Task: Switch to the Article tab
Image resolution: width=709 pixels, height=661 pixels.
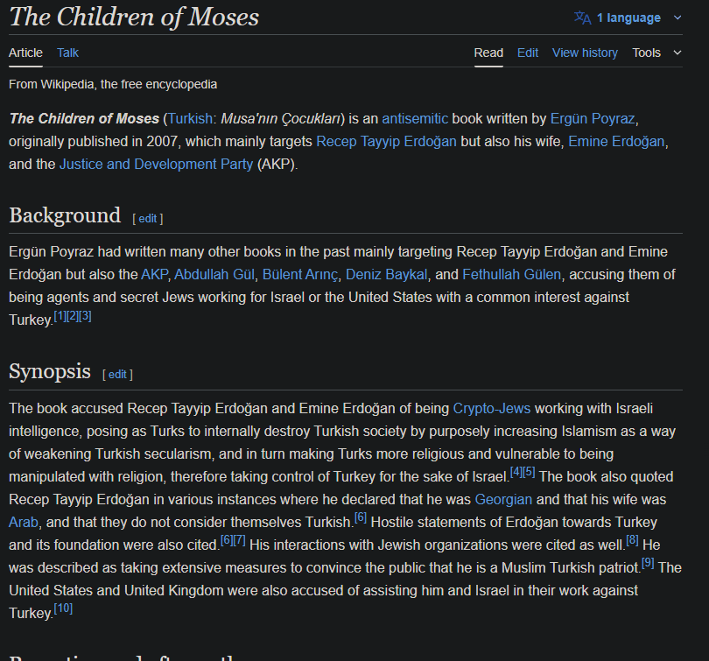Action: (x=25, y=53)
